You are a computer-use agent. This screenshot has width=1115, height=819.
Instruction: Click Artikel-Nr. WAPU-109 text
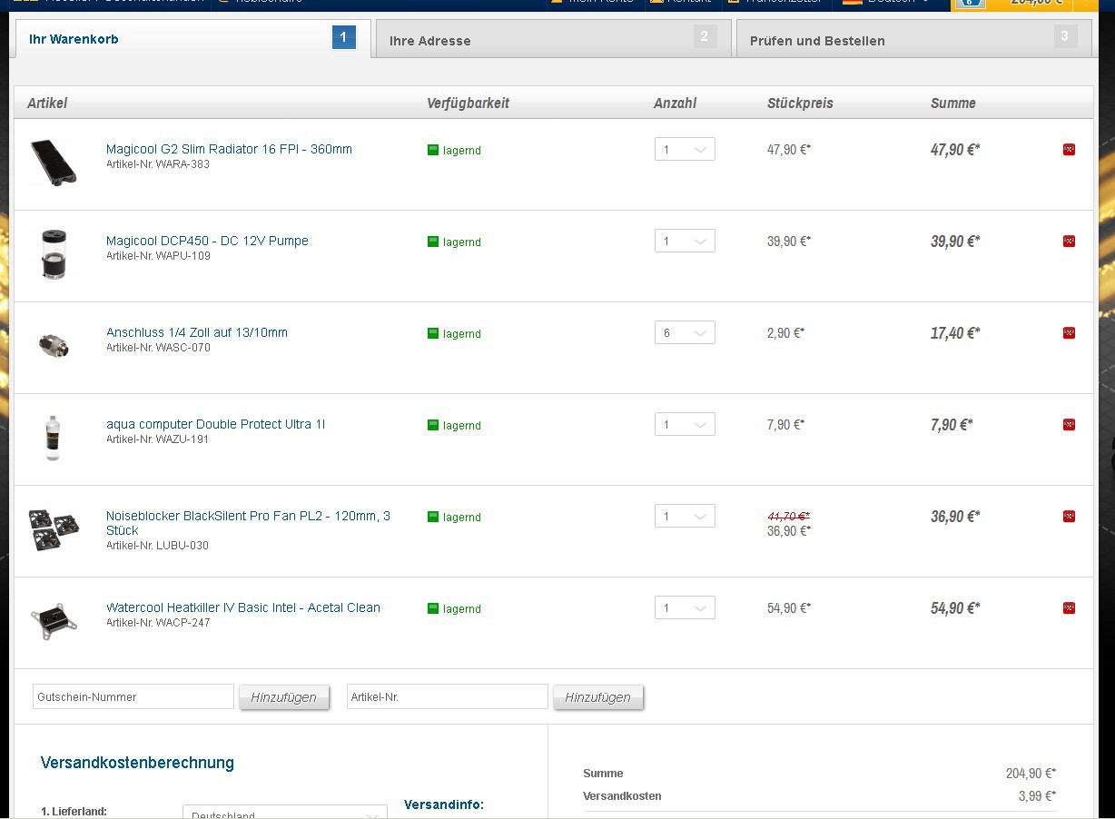158,256
